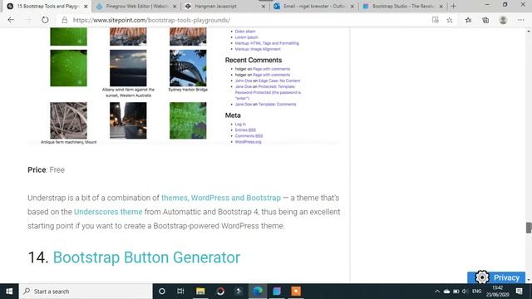532x299 pixels.
Task: Close the Email Outlook tab
Action: pos(352,7)
